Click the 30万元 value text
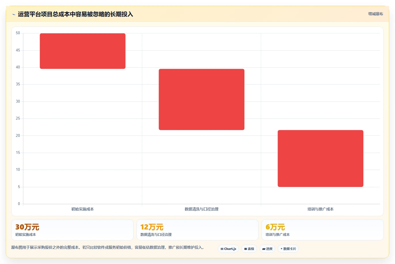 click(27, 227)
